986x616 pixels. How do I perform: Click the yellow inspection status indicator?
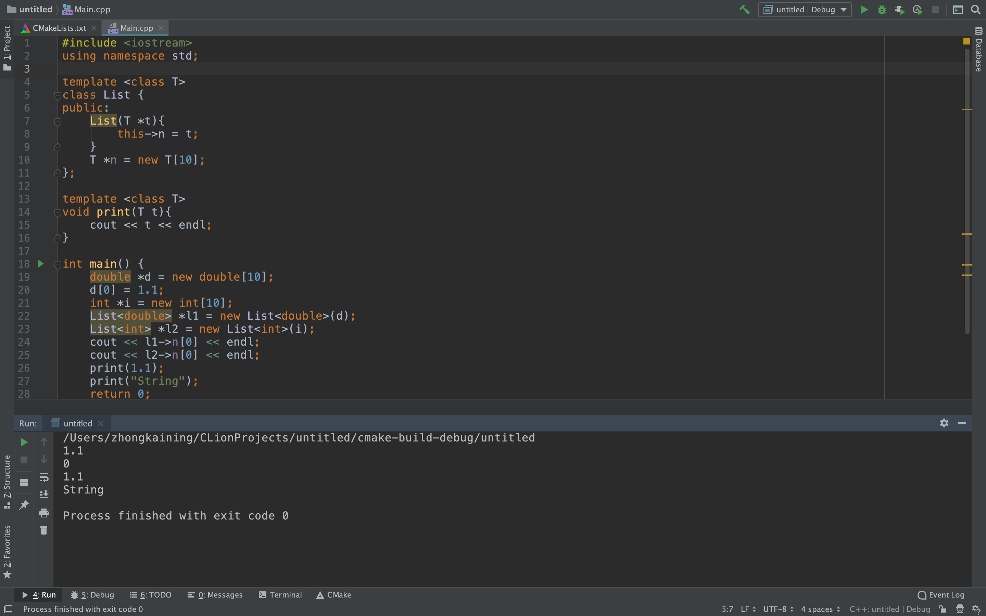pyautogui.click(x=966, y=41)
